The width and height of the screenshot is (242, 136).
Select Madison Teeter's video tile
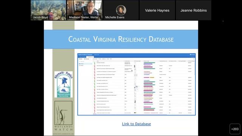[x=85, y=10]
